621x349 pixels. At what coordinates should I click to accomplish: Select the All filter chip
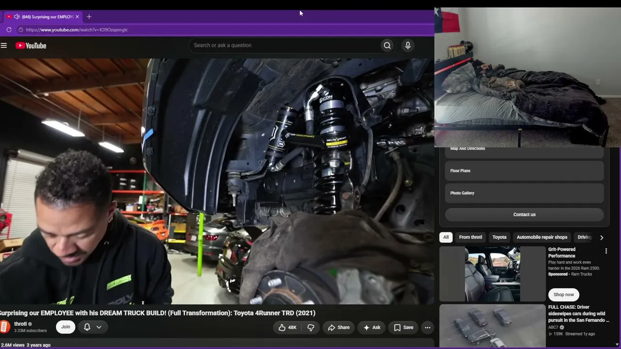click(446, 238)
